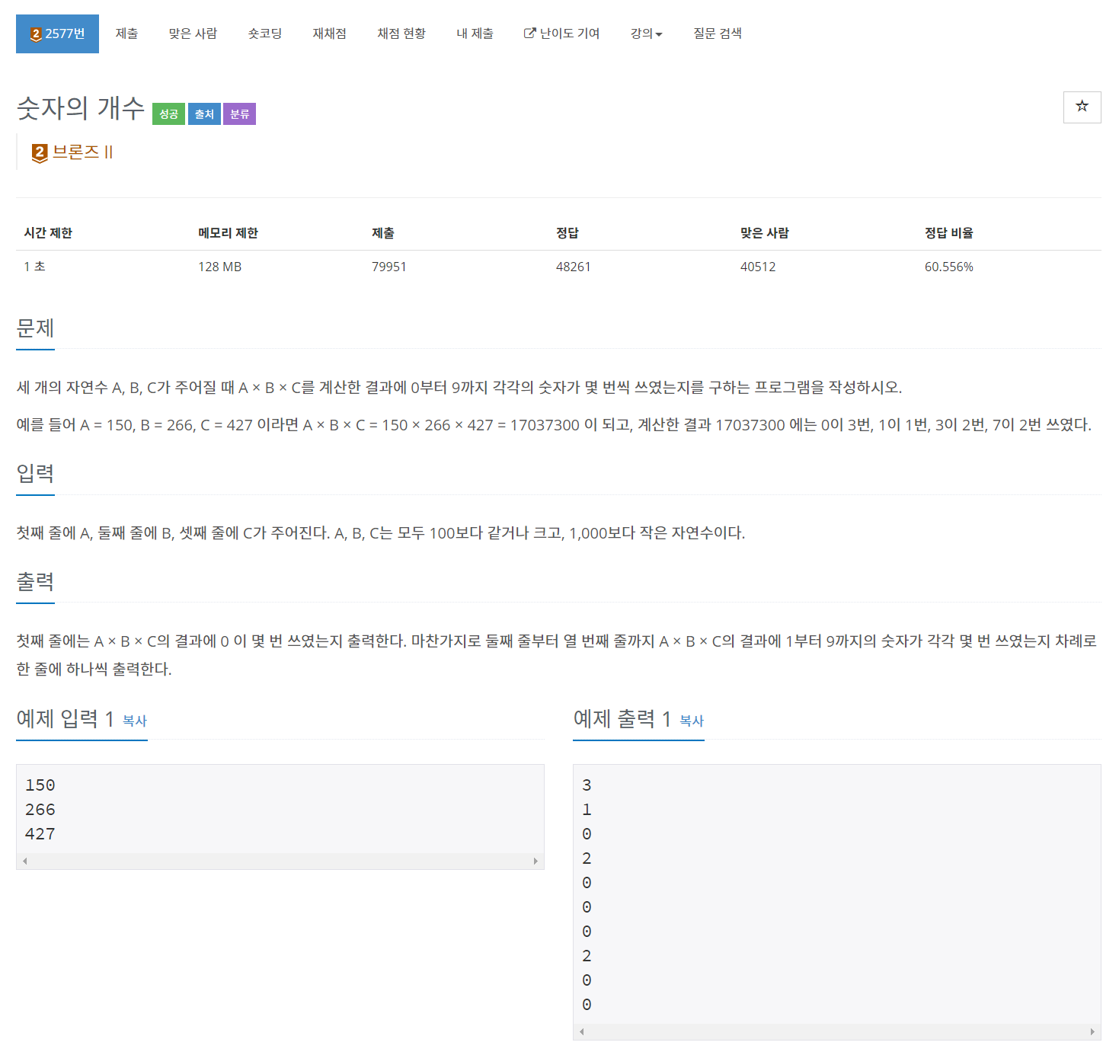1119x1055 pixels.
Task: Click left arrow of input box scrollbar
Action: tap(25, 862)
